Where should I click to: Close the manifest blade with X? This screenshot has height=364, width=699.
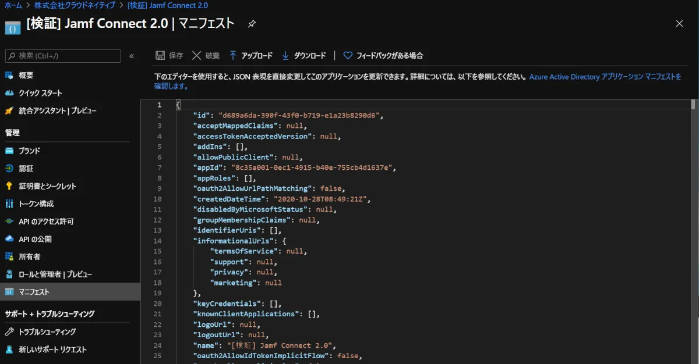(x=679, y=24)
